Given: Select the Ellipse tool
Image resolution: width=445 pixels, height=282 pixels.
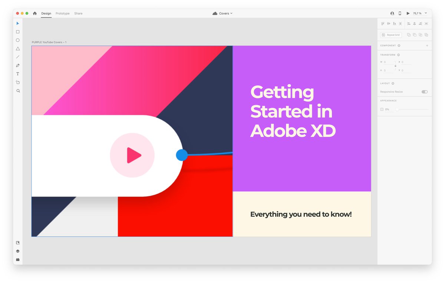Looking at the screenshot, I should [x=17, y=40].
